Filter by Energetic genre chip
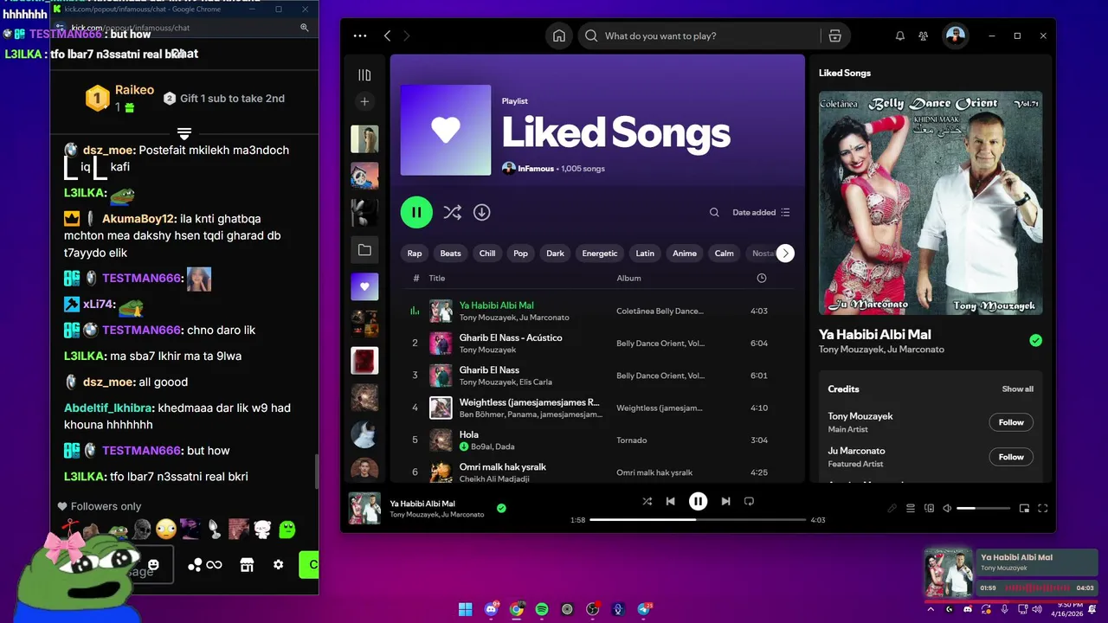 click(600, 254)
